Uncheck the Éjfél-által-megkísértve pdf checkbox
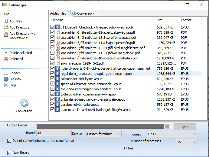 53,48
